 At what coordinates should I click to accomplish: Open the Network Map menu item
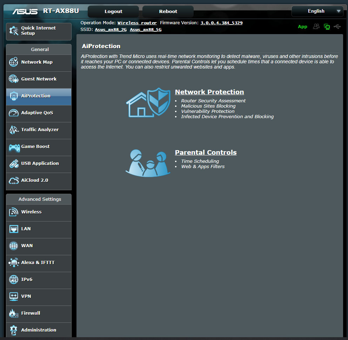39,63
